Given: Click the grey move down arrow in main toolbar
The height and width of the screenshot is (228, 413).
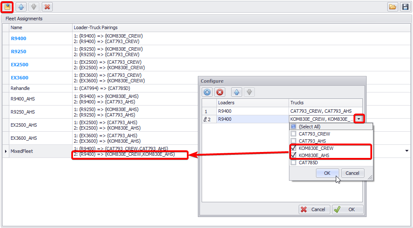Looking at the screenshot, I should point(34,7).
